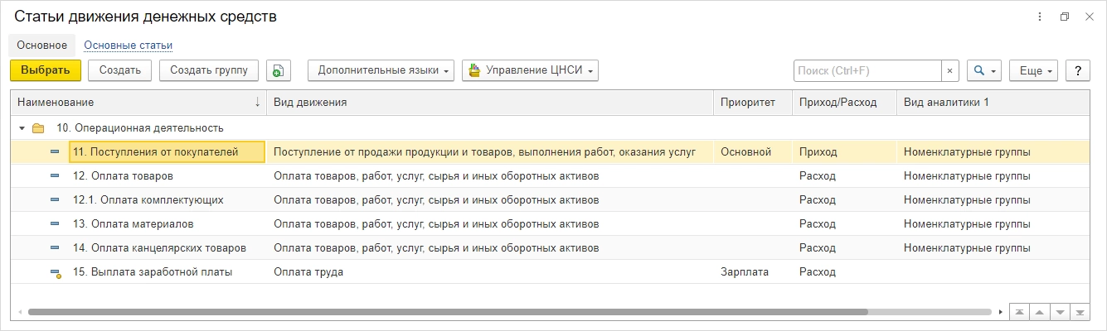This screenshot has width=1107, height=331.
Task: Click the create-by-copying document icon
Action: tap(279, 70)
